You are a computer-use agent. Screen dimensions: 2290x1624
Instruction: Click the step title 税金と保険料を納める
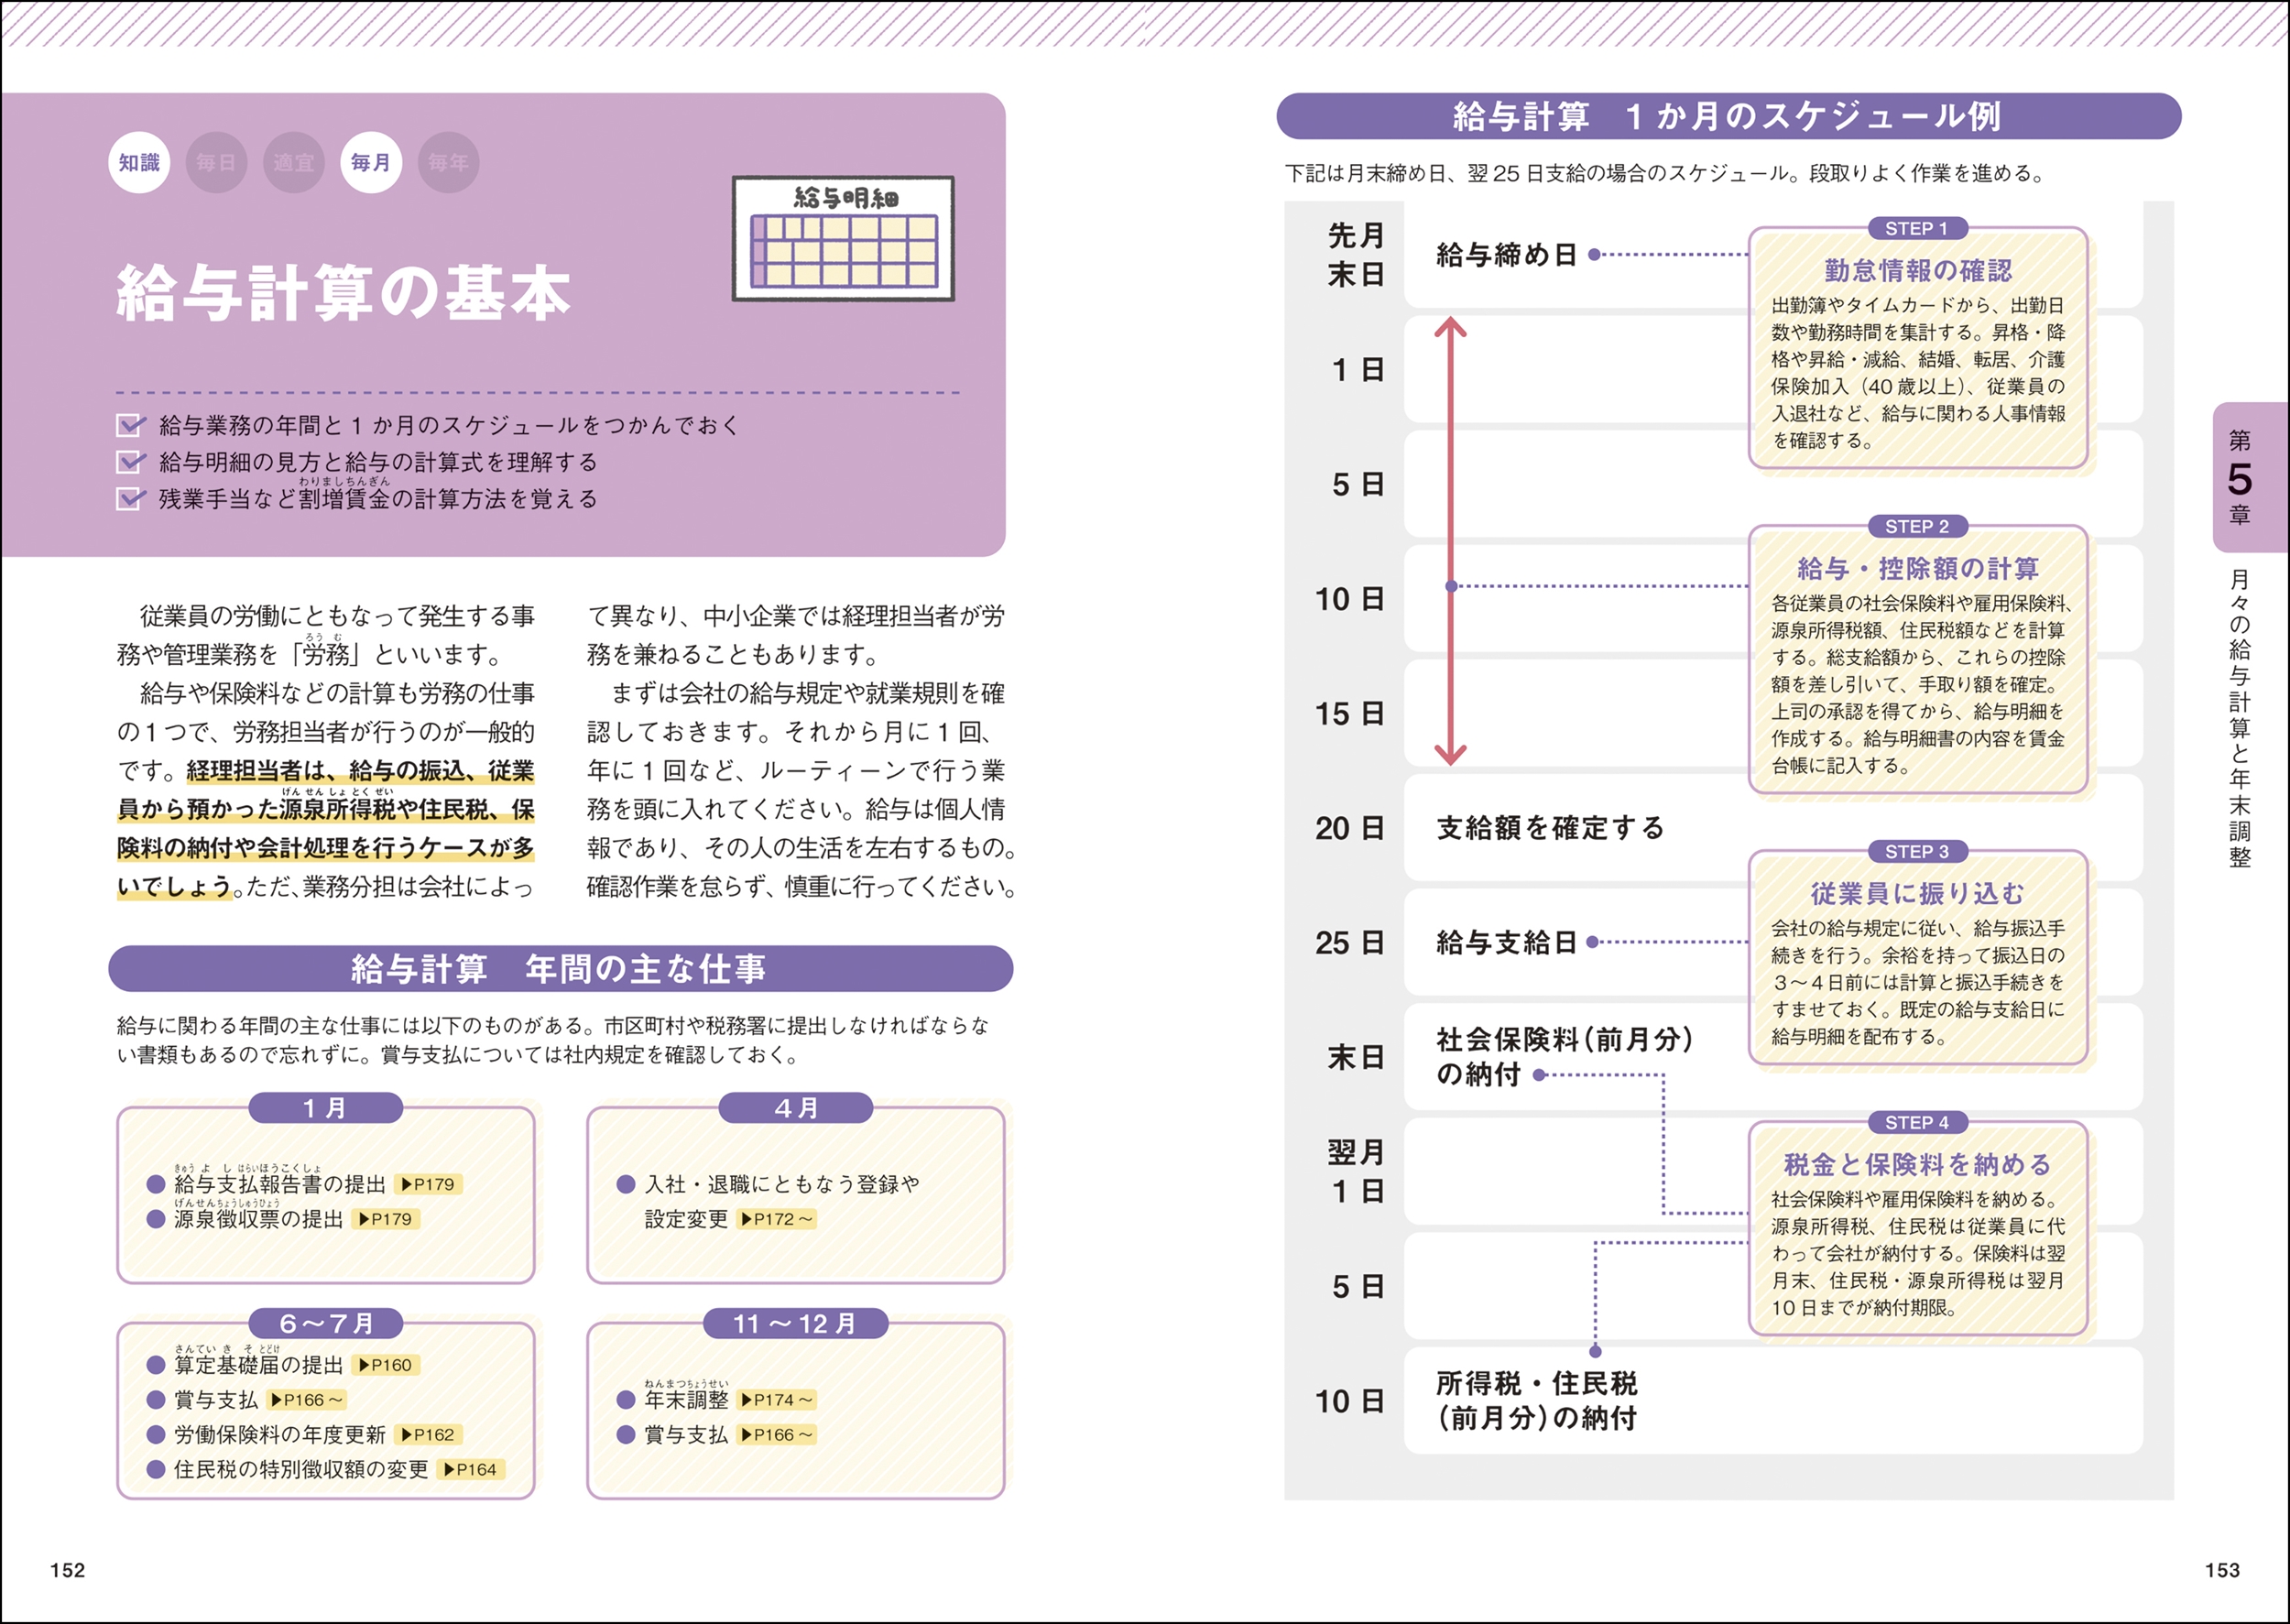(x=1917, y=1164)
